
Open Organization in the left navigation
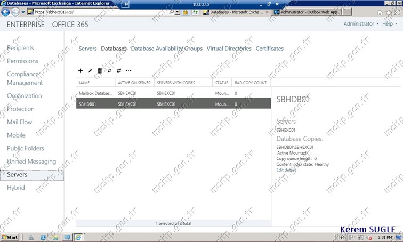click(25, 96)
